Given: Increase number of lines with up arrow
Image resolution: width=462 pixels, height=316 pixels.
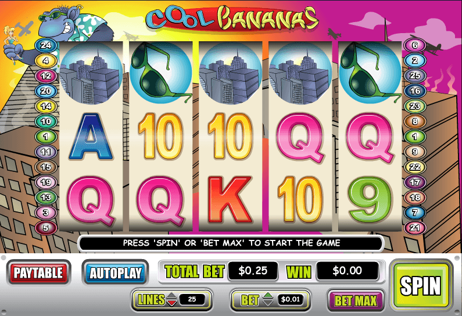Looking at the screenshot, I should (171, 296).
